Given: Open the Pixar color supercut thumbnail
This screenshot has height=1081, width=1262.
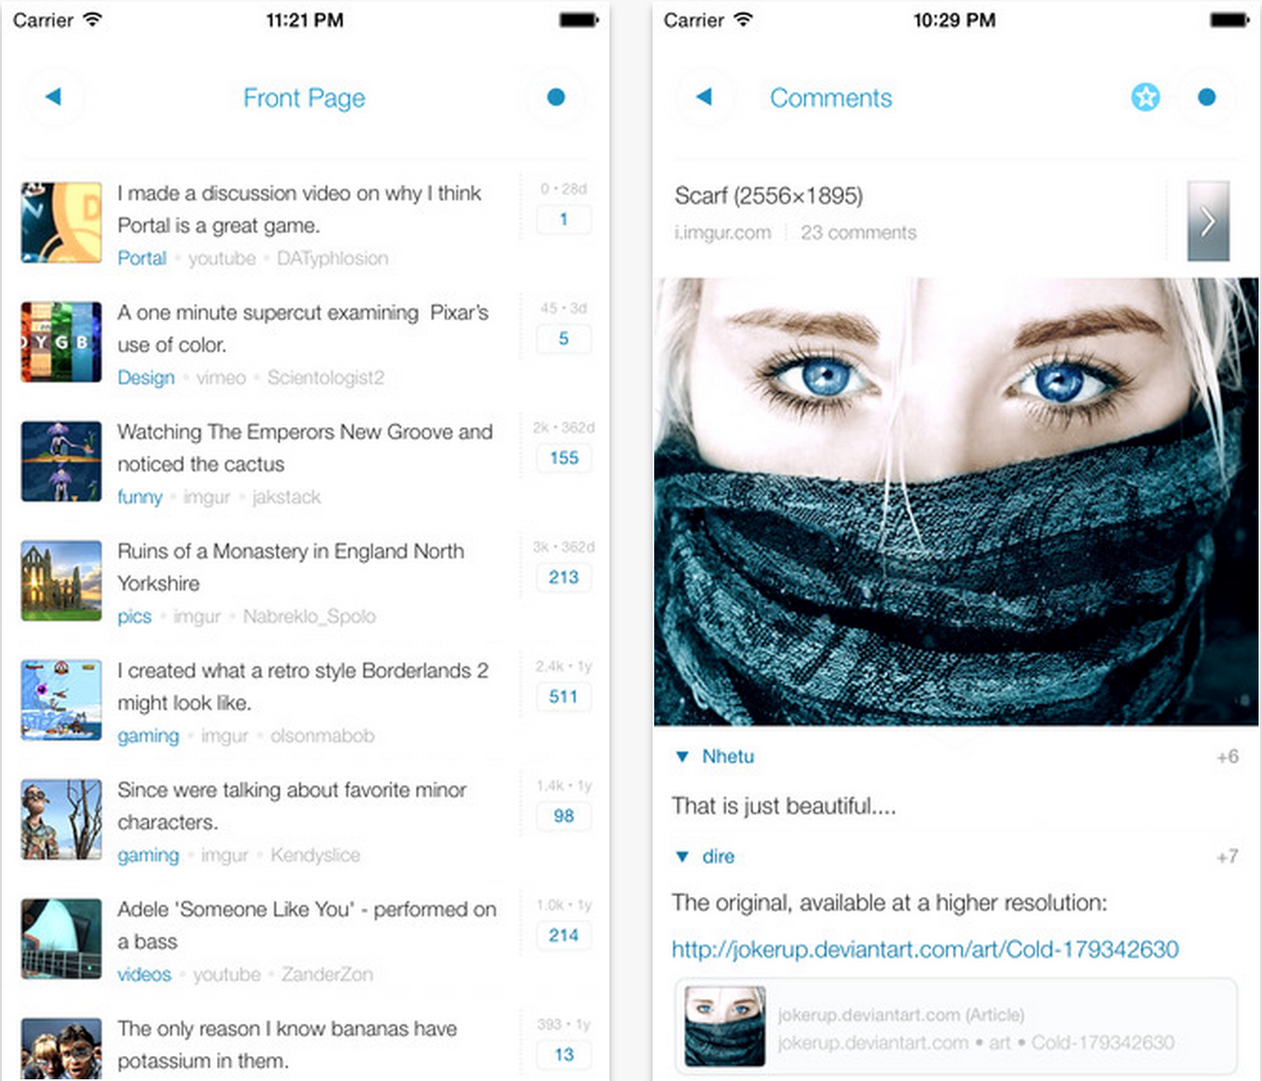Looking at the screenshot, I should point(61,342).
